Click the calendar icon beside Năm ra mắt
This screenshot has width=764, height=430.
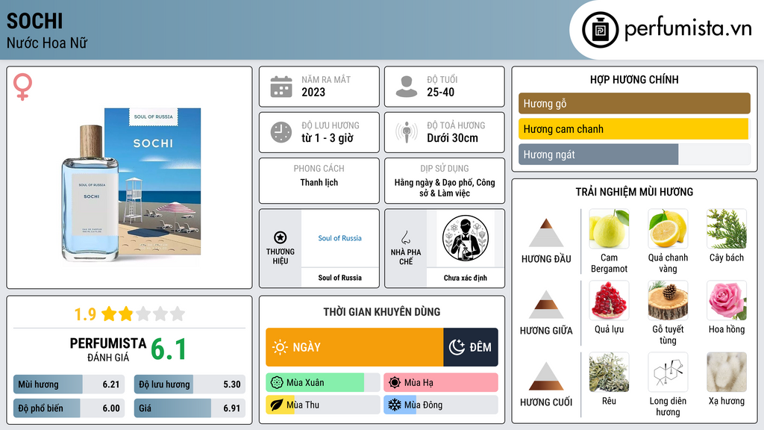pyautogui.click(x=281, y=87)
